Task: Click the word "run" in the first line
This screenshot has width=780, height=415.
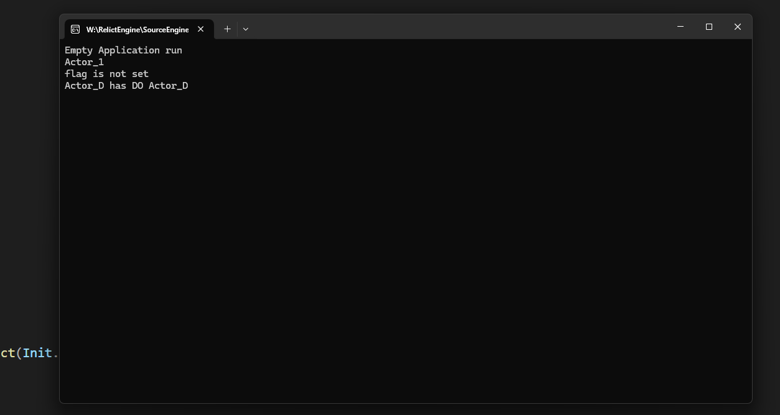Action: [x=174, y=50]
